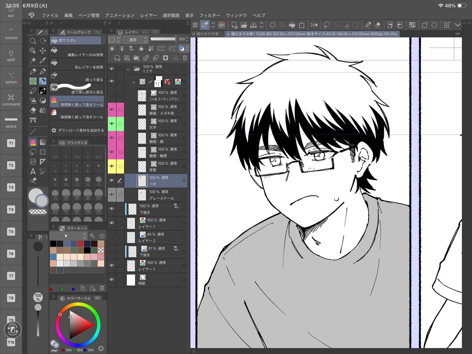The image size is (472, 354).
Task: Open the 編集 menu
Action: point(68,15)
